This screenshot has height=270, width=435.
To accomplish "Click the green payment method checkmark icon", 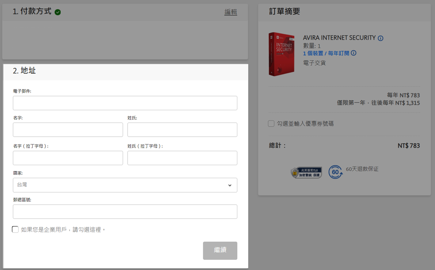I will click(58, 12).
